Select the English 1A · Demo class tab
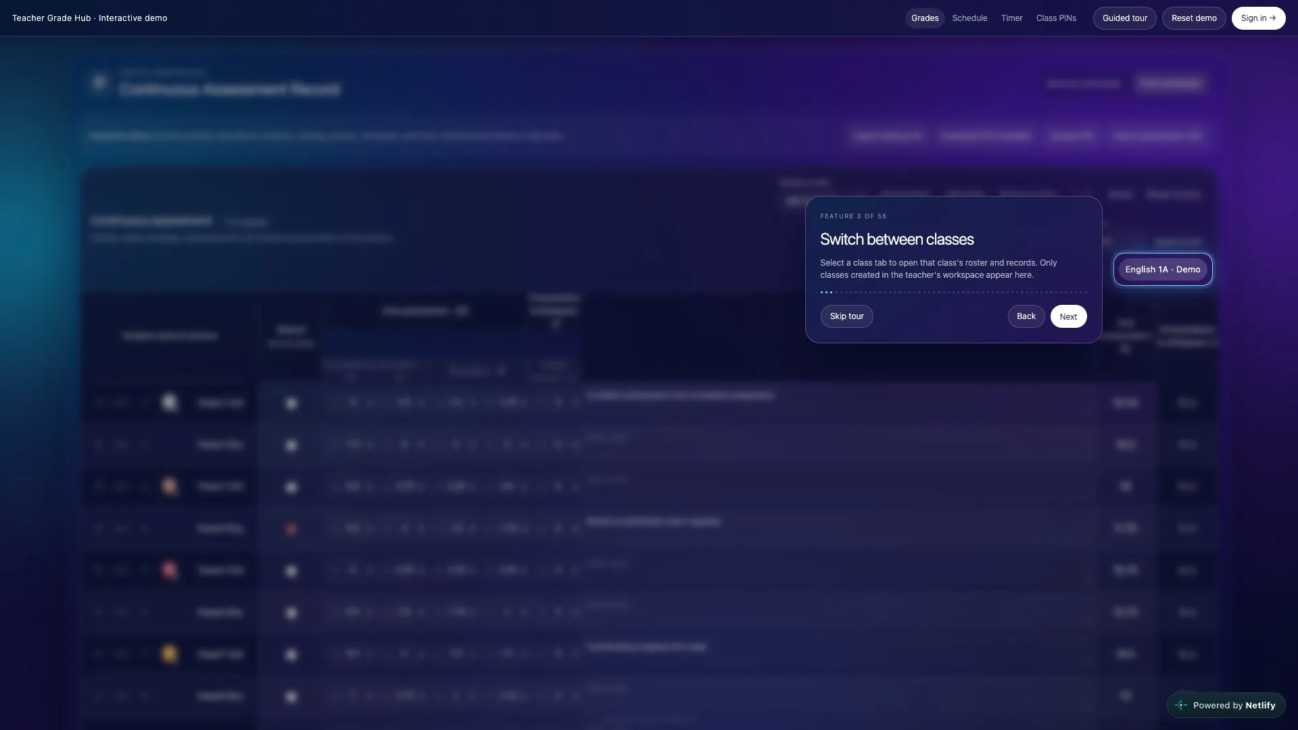The height and width of the screenshot is (730, 1298). click(1162, 270)
